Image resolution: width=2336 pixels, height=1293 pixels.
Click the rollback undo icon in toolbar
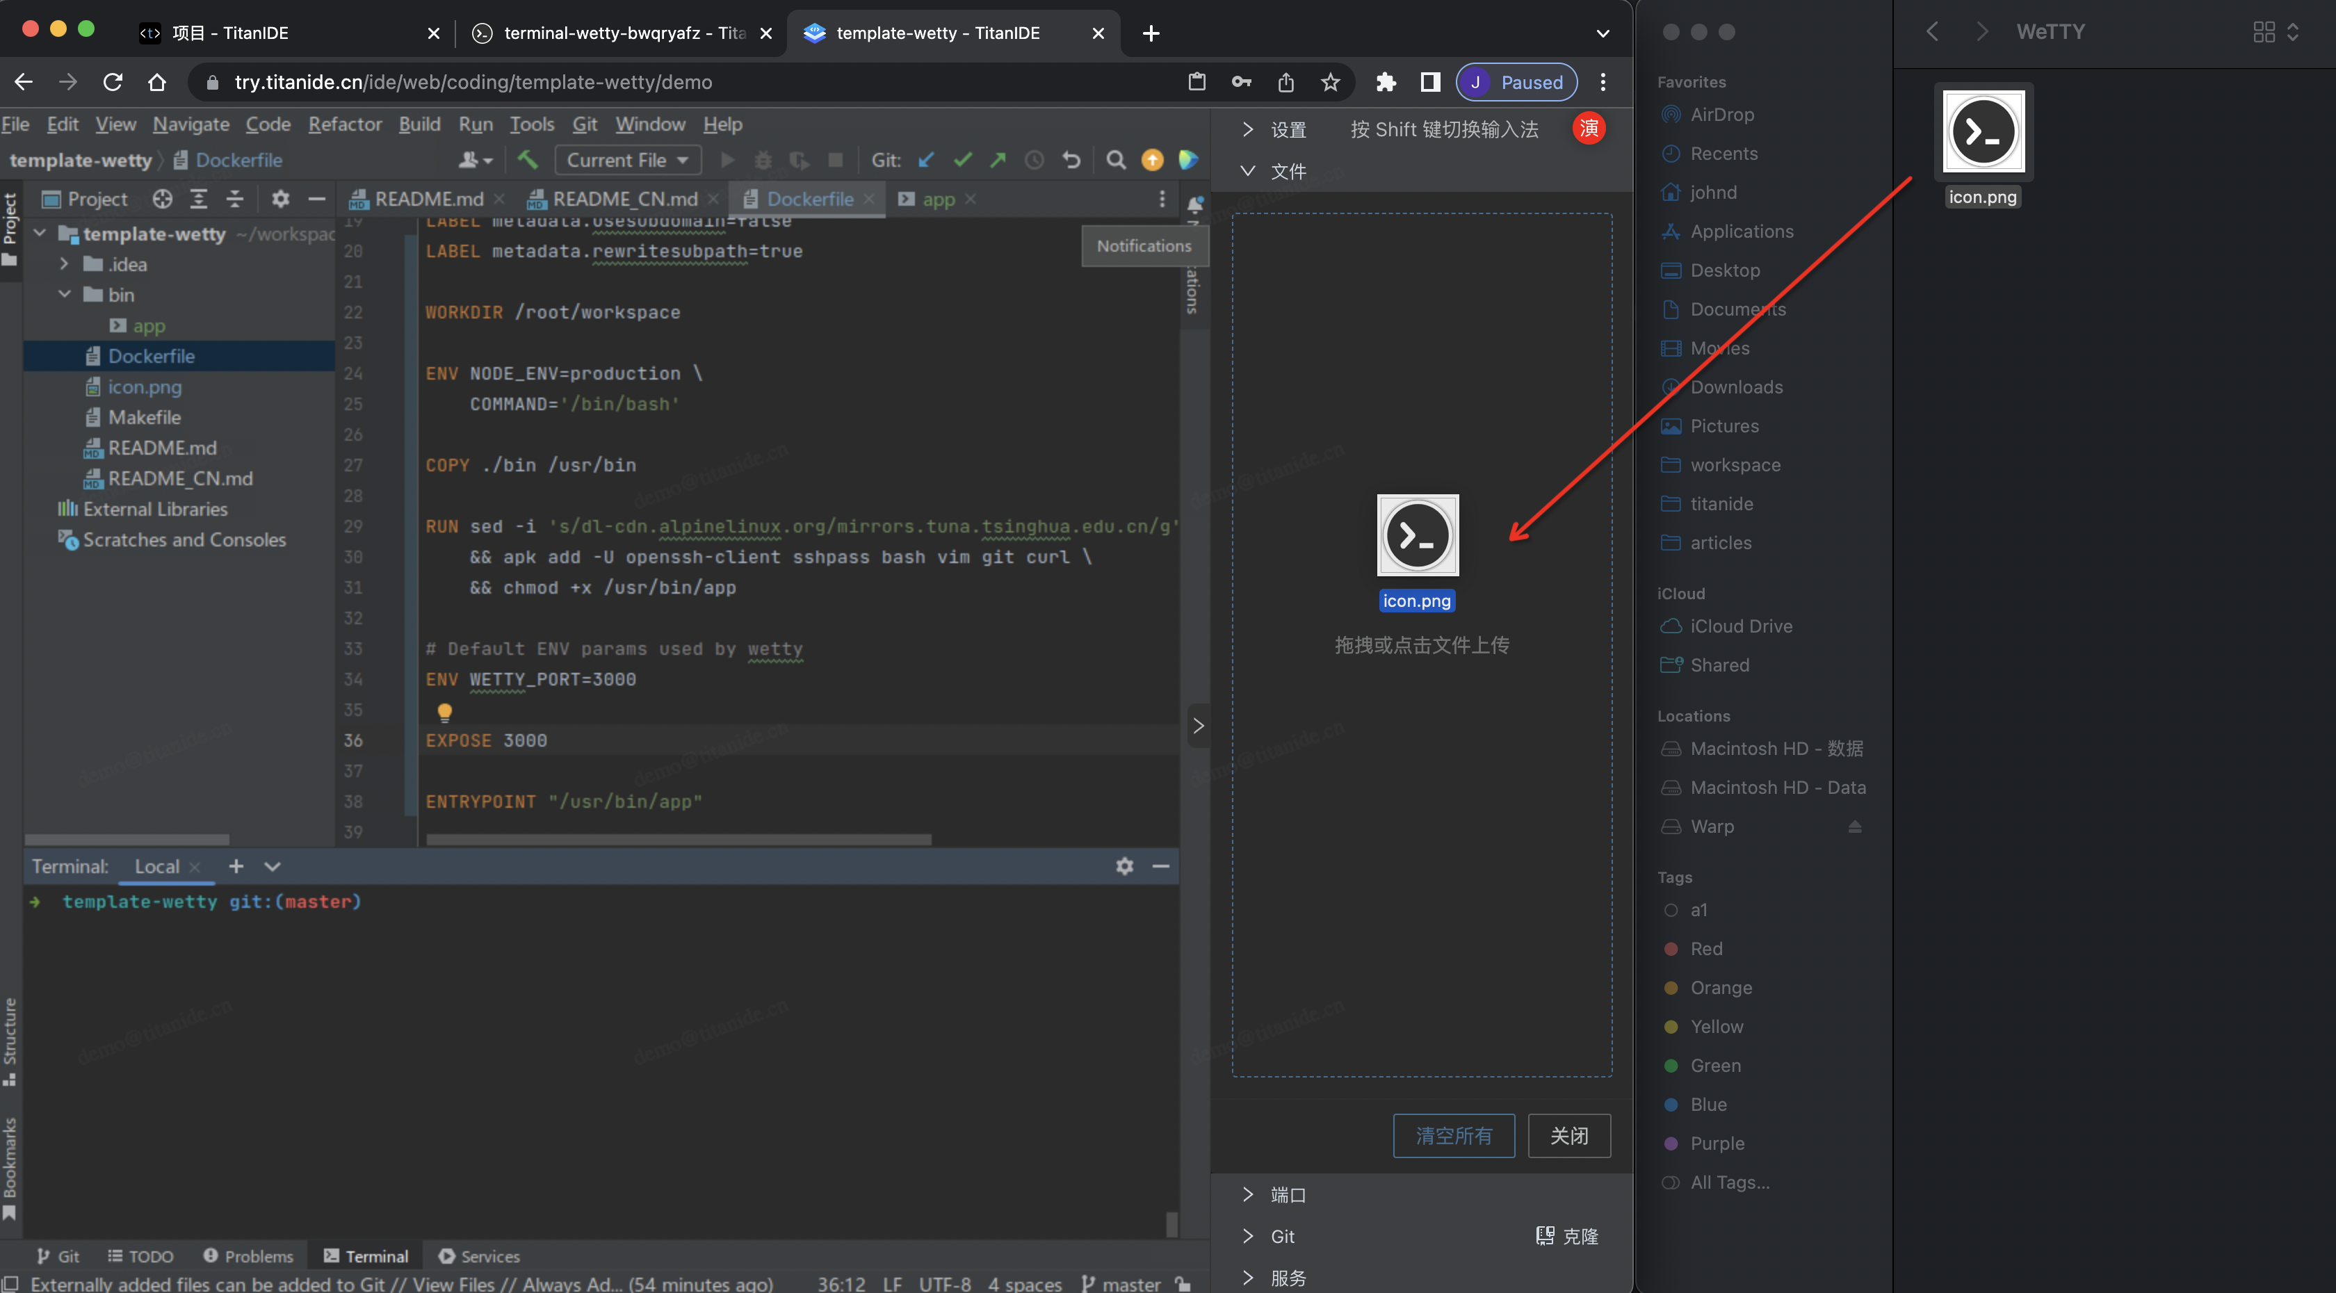click(1072, 160)
